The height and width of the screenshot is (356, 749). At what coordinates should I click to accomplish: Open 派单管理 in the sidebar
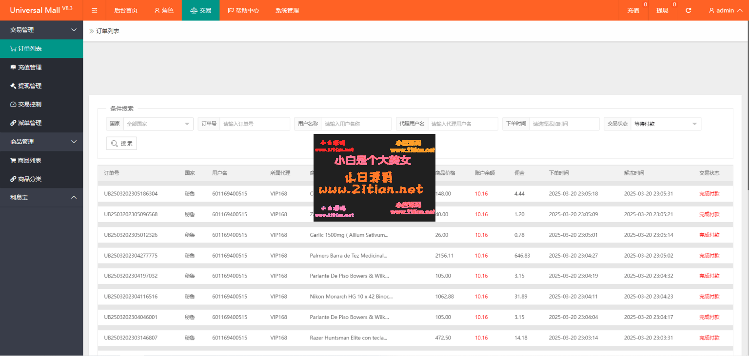pos(41,123)
